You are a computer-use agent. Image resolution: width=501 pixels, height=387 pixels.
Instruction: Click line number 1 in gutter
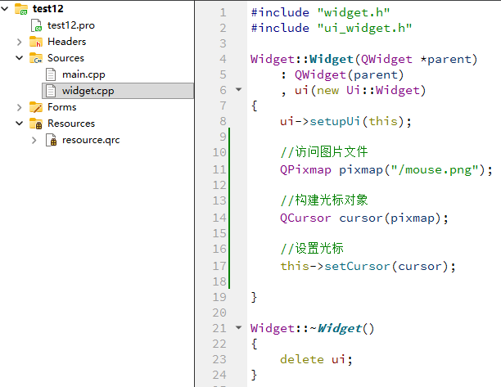223,13
